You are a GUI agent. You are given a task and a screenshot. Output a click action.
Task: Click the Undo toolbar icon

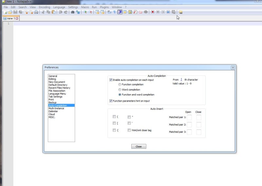[x=61, y=12]
